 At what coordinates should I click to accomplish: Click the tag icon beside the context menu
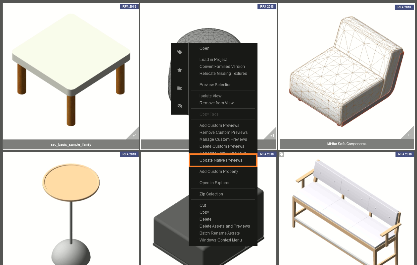point(179,52)
